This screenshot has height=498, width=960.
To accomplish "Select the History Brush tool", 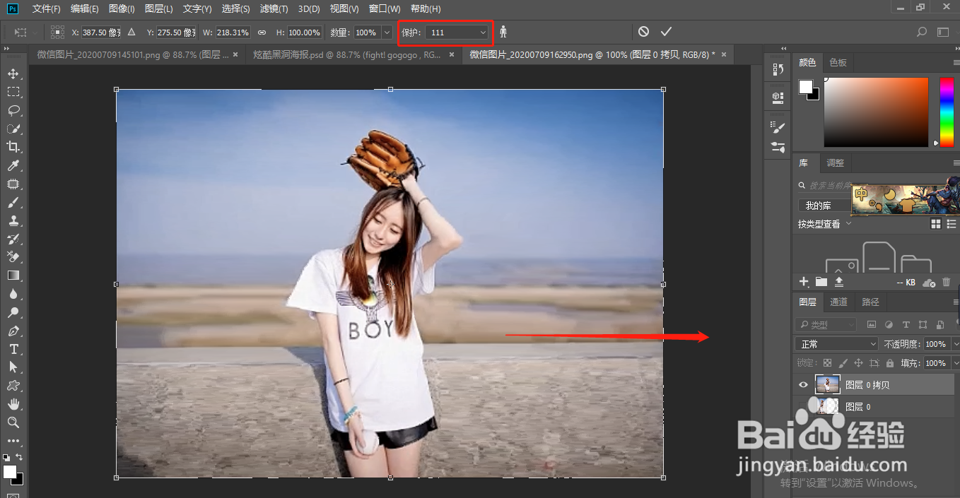I will click(13, 239).
